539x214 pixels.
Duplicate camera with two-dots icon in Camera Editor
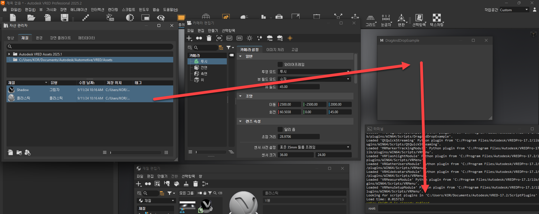[199, 38]
